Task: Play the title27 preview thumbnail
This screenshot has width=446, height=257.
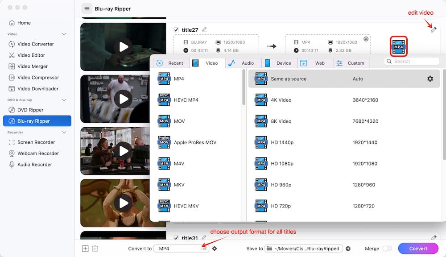Action: click(123, 47)
